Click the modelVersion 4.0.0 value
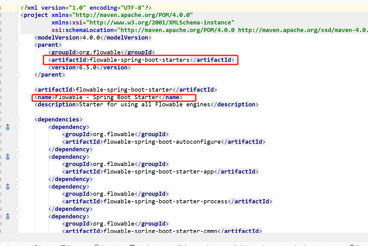The height and width of the screenshot is (246, 368). point(91,38)
